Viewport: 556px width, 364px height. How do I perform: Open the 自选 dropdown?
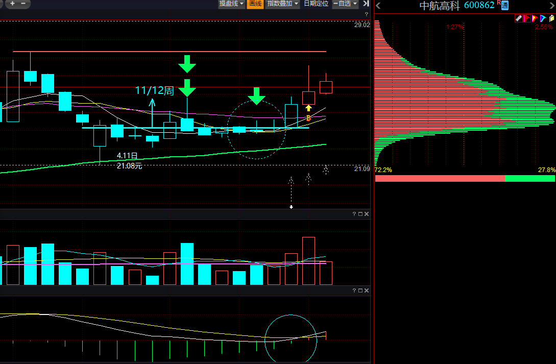[x=345, y=4]
